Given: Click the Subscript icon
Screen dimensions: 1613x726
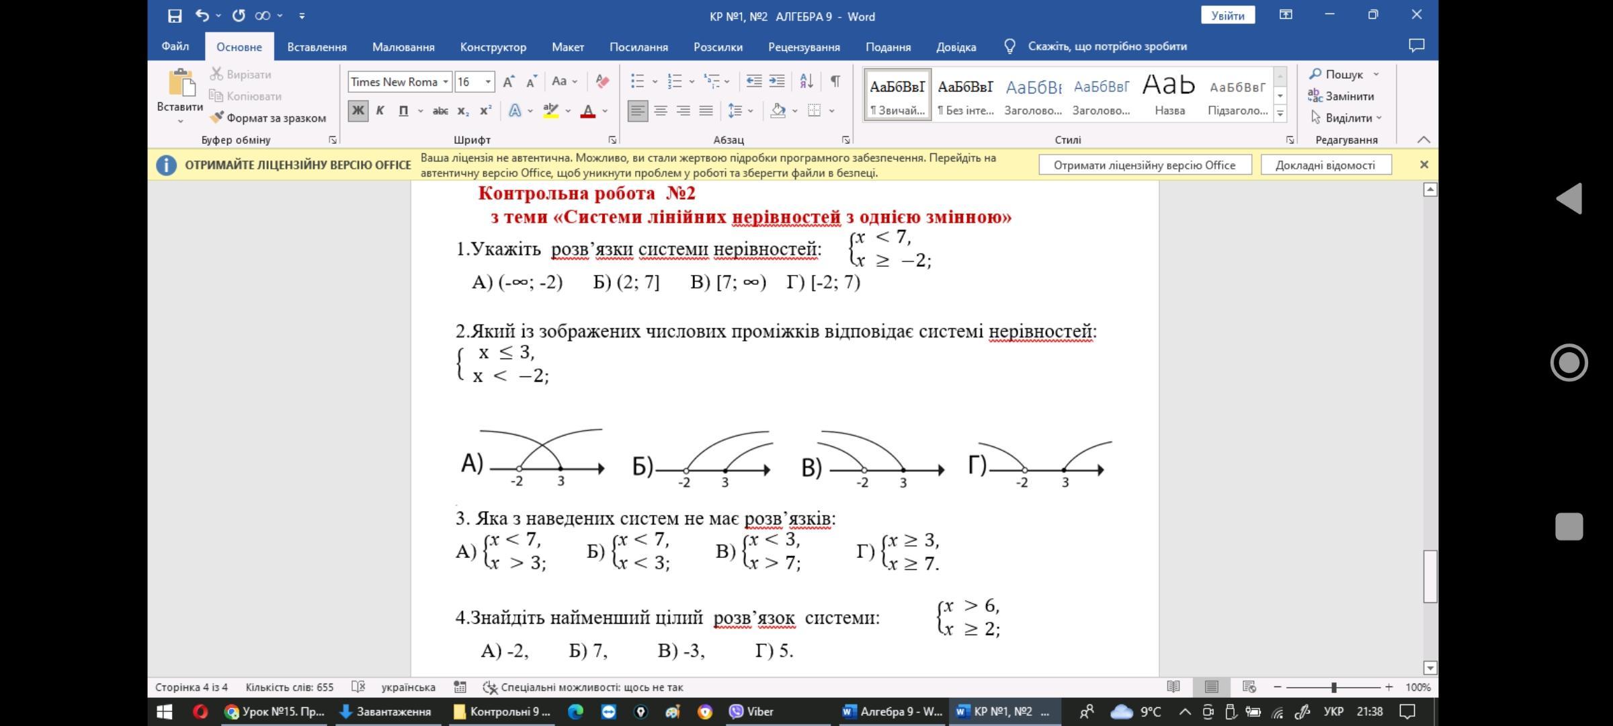Looking at the screenshot, I should click(x=462, y=111).
